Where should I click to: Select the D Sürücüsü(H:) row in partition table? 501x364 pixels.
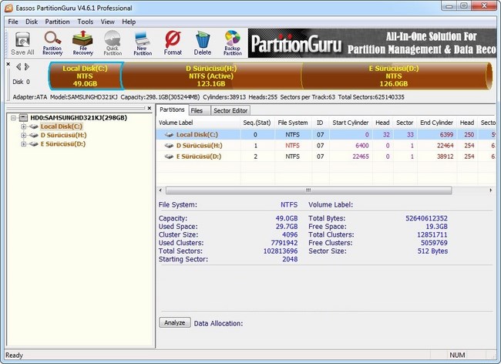click(199, 145)
